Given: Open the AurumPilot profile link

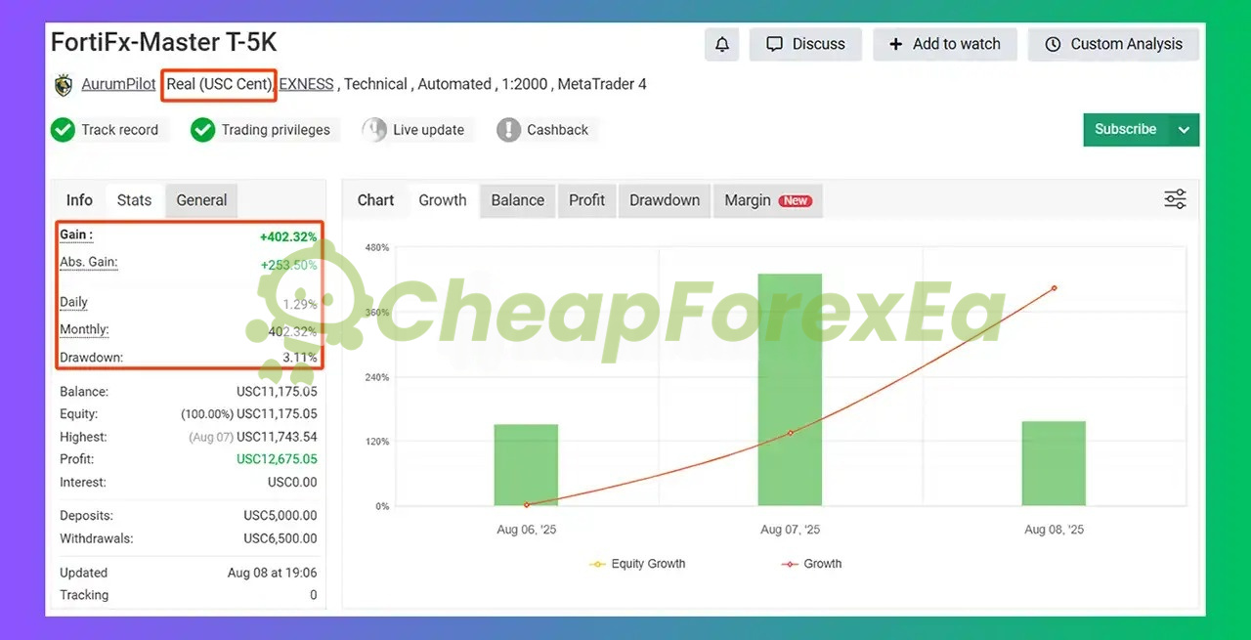Looking at the screenshot, I should point(118,84).
